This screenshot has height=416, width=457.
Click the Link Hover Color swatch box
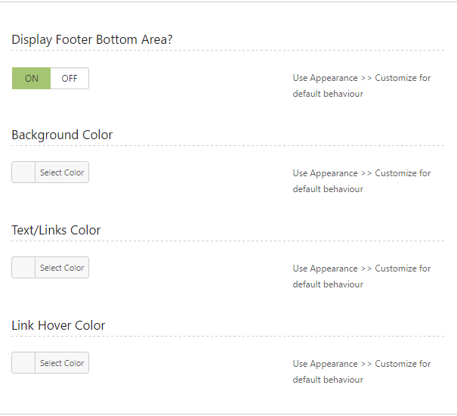point(23,363)
